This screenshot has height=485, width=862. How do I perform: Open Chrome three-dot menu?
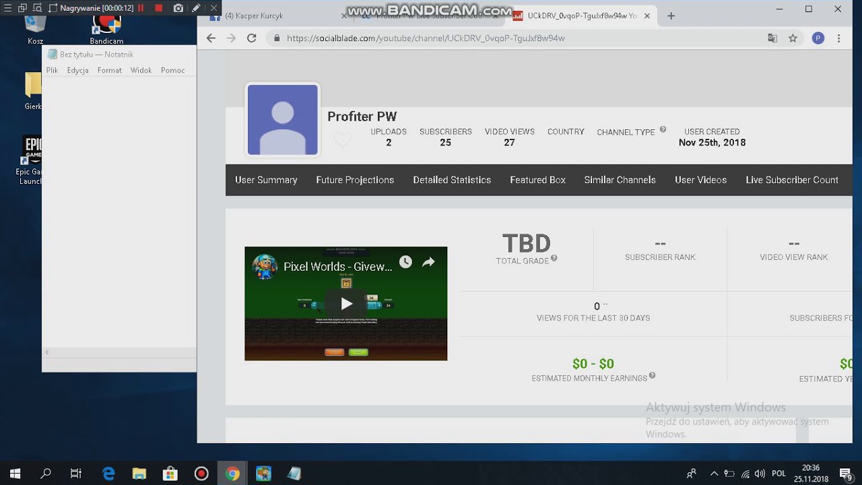[839, 38]
